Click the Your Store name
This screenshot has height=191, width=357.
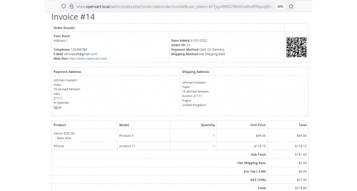[x=62, y=36]
